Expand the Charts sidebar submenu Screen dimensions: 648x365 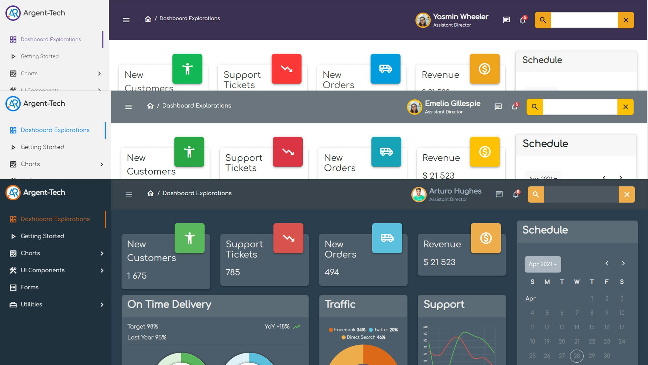[30, 253]
